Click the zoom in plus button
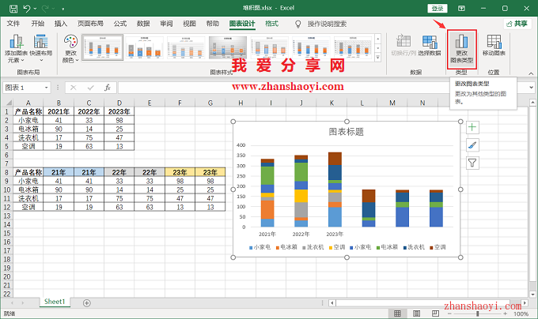 (505, 313)
